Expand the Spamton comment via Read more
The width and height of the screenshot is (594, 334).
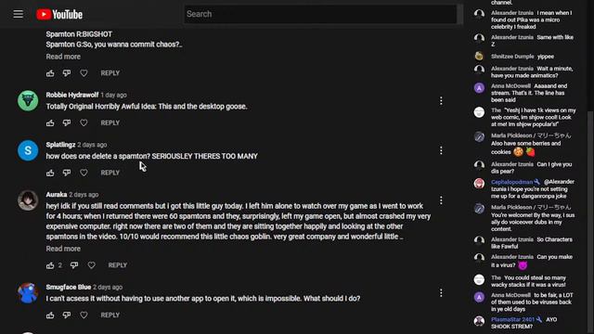pos(63,57)
